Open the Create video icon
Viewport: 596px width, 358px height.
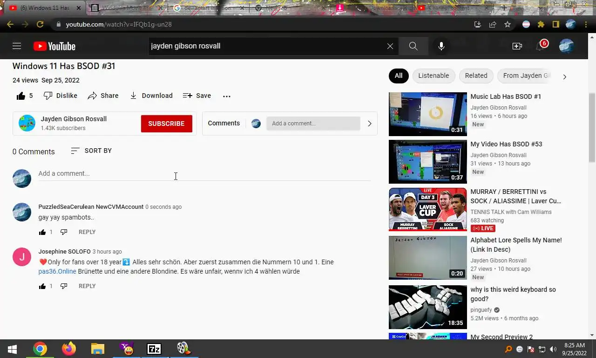(x=517, y=46)
